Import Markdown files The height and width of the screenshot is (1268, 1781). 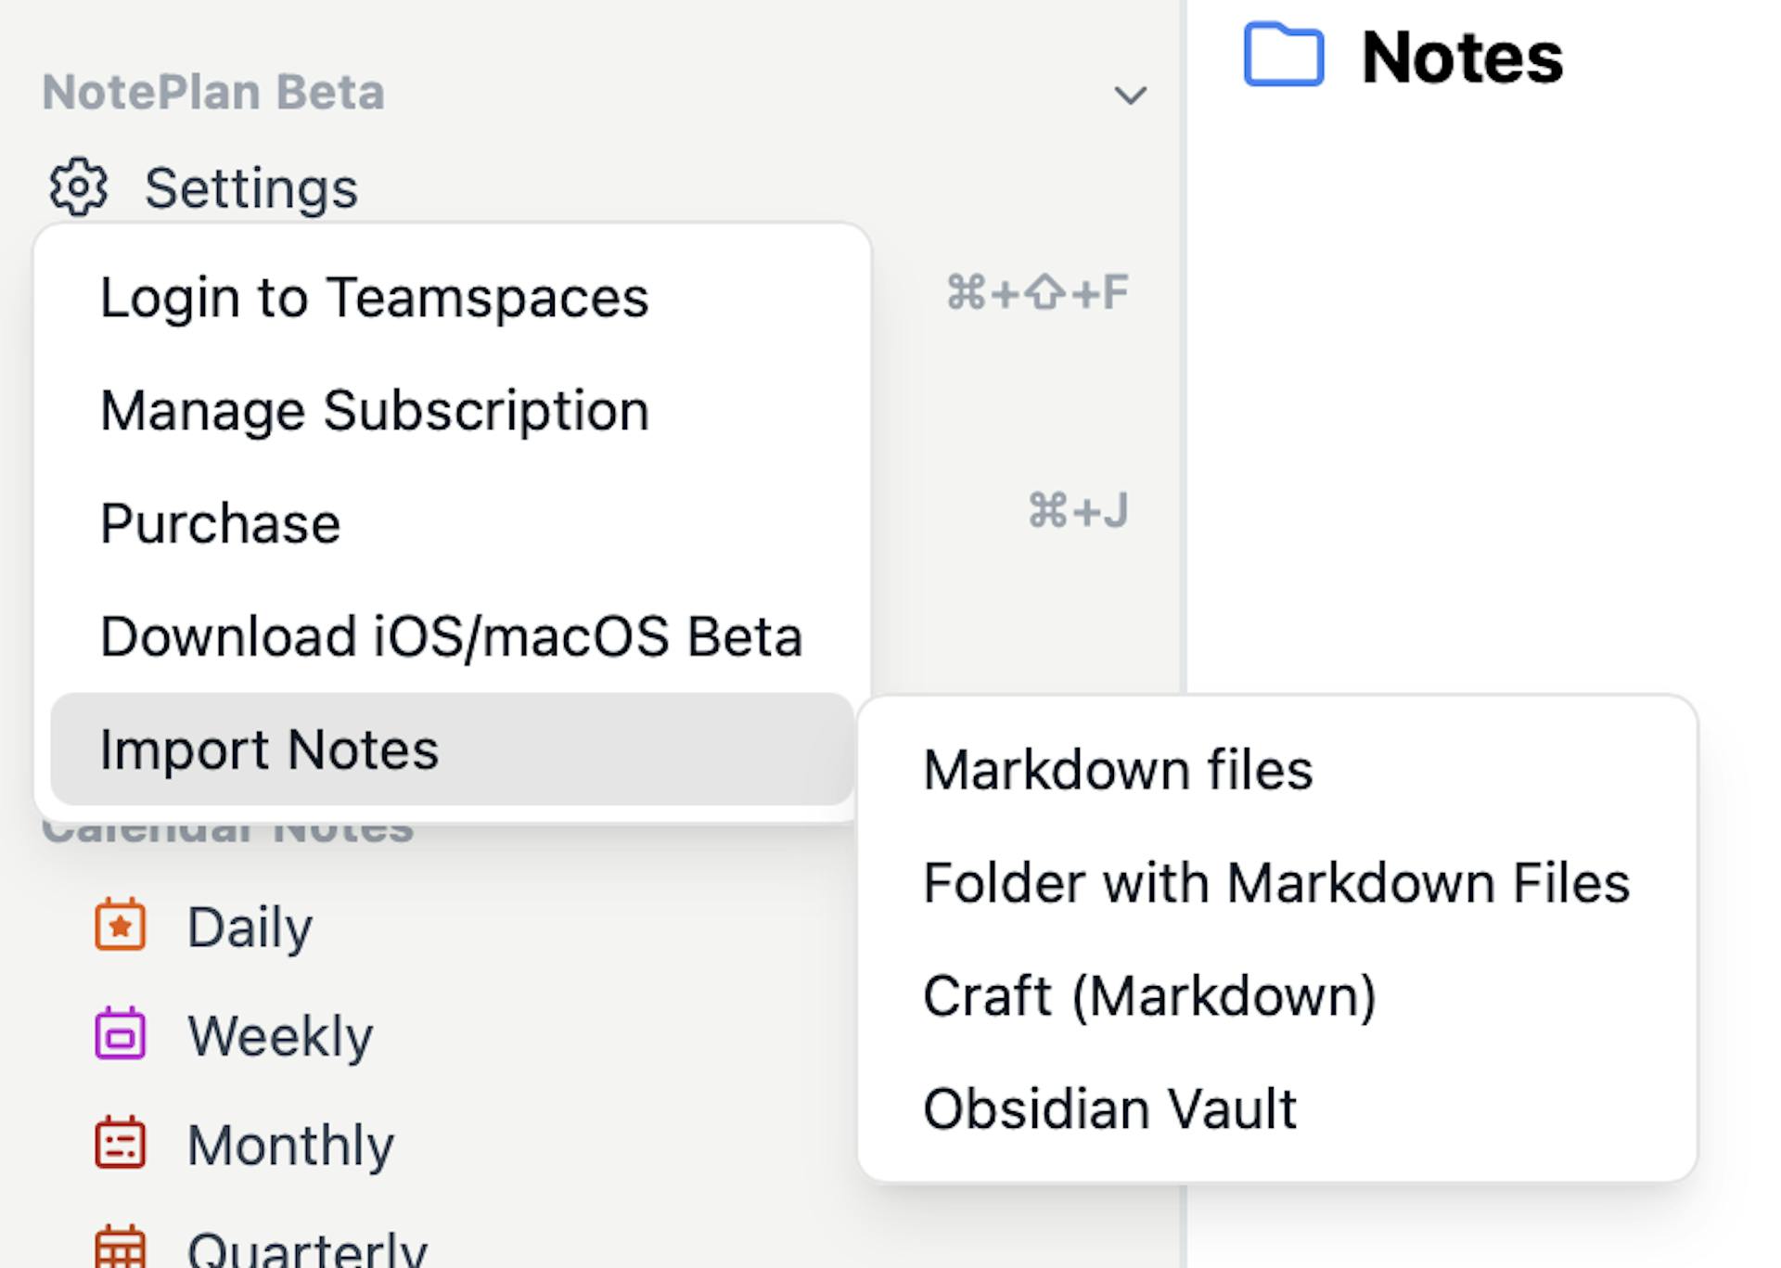point(1117,770)
